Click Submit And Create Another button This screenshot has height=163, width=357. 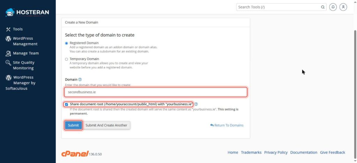click(x=106, y=125)
